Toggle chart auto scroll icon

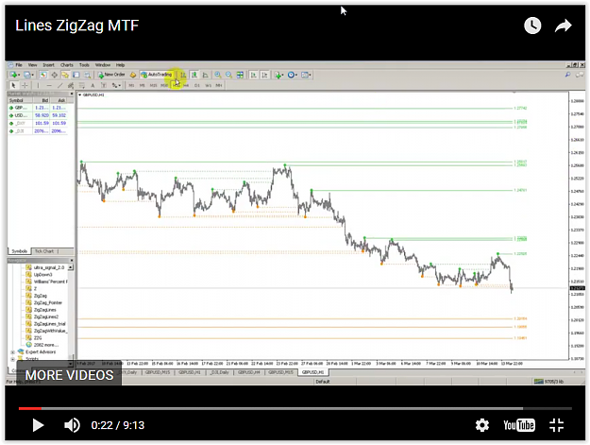click(254, 75)
